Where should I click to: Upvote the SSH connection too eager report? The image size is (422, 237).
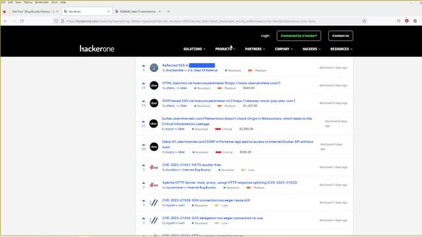(x=144, y=200)
